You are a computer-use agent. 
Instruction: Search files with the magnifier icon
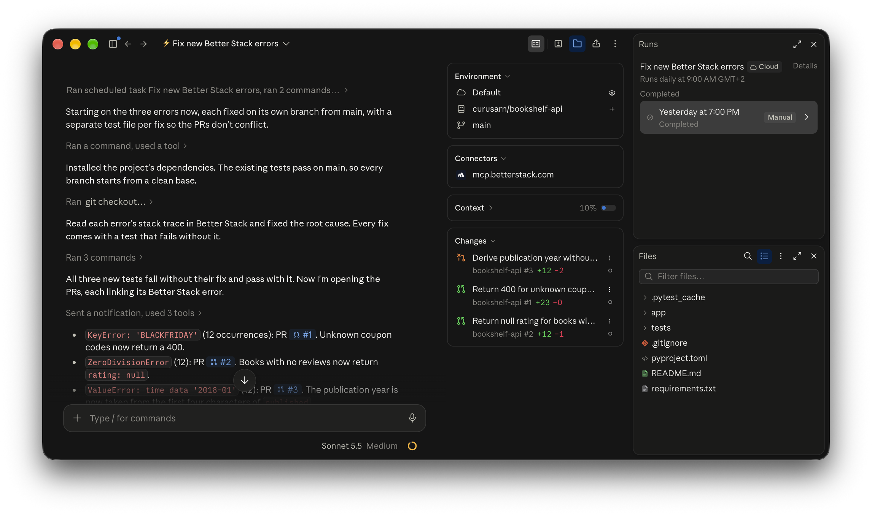748,256
